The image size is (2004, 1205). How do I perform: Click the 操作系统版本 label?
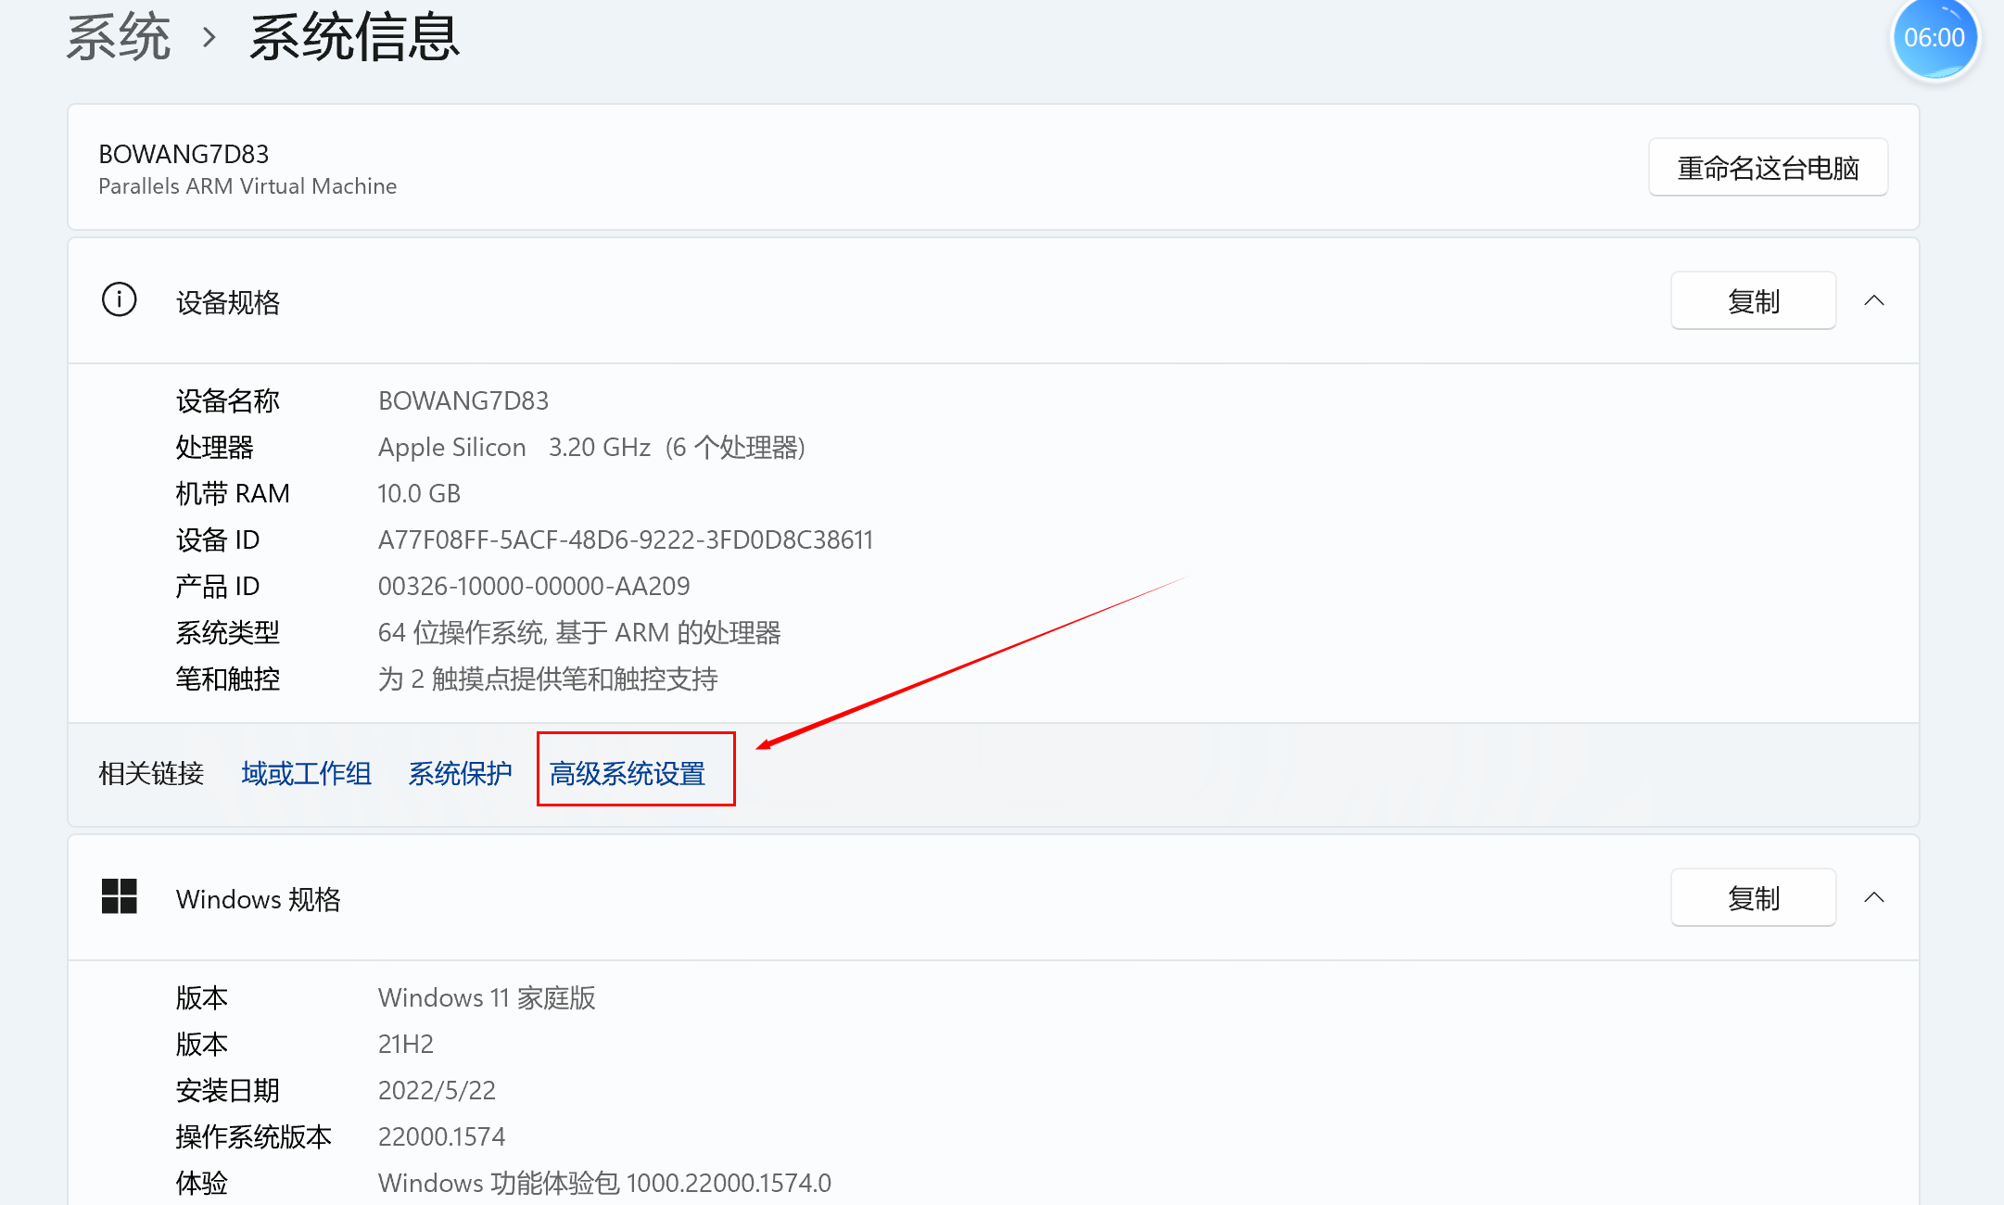(254, 1136)
